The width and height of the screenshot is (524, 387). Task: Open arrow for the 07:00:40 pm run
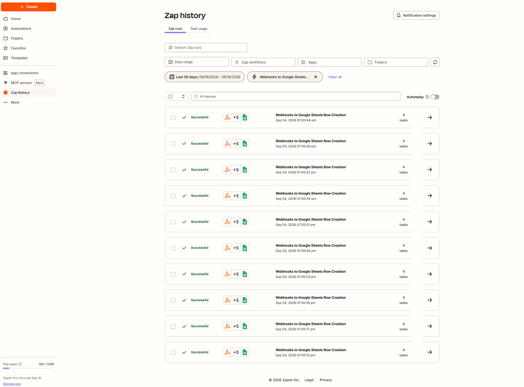pos(430,144)
